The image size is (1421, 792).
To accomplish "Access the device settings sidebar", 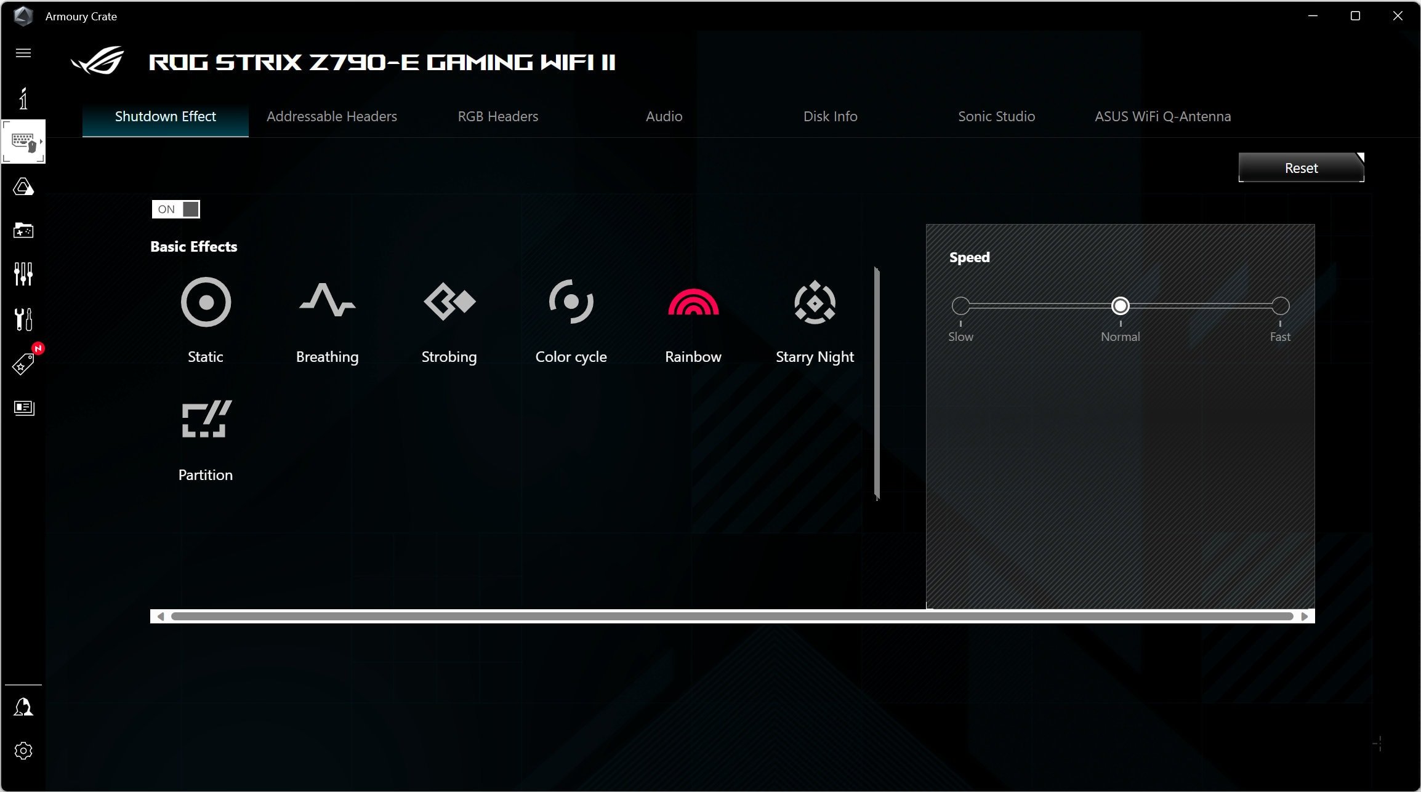I will [23, 752].
